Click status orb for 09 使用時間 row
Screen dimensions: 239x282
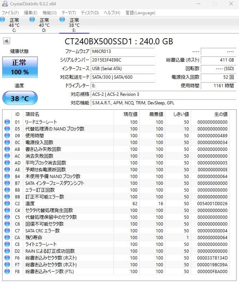pyautogui.click(x=7, y=135)
